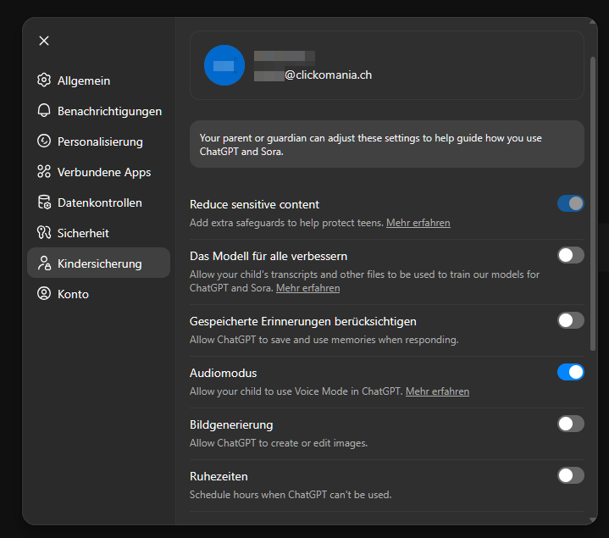Click the Datenkontrollen database icon
609x538 pixels.
pos(44,202)
